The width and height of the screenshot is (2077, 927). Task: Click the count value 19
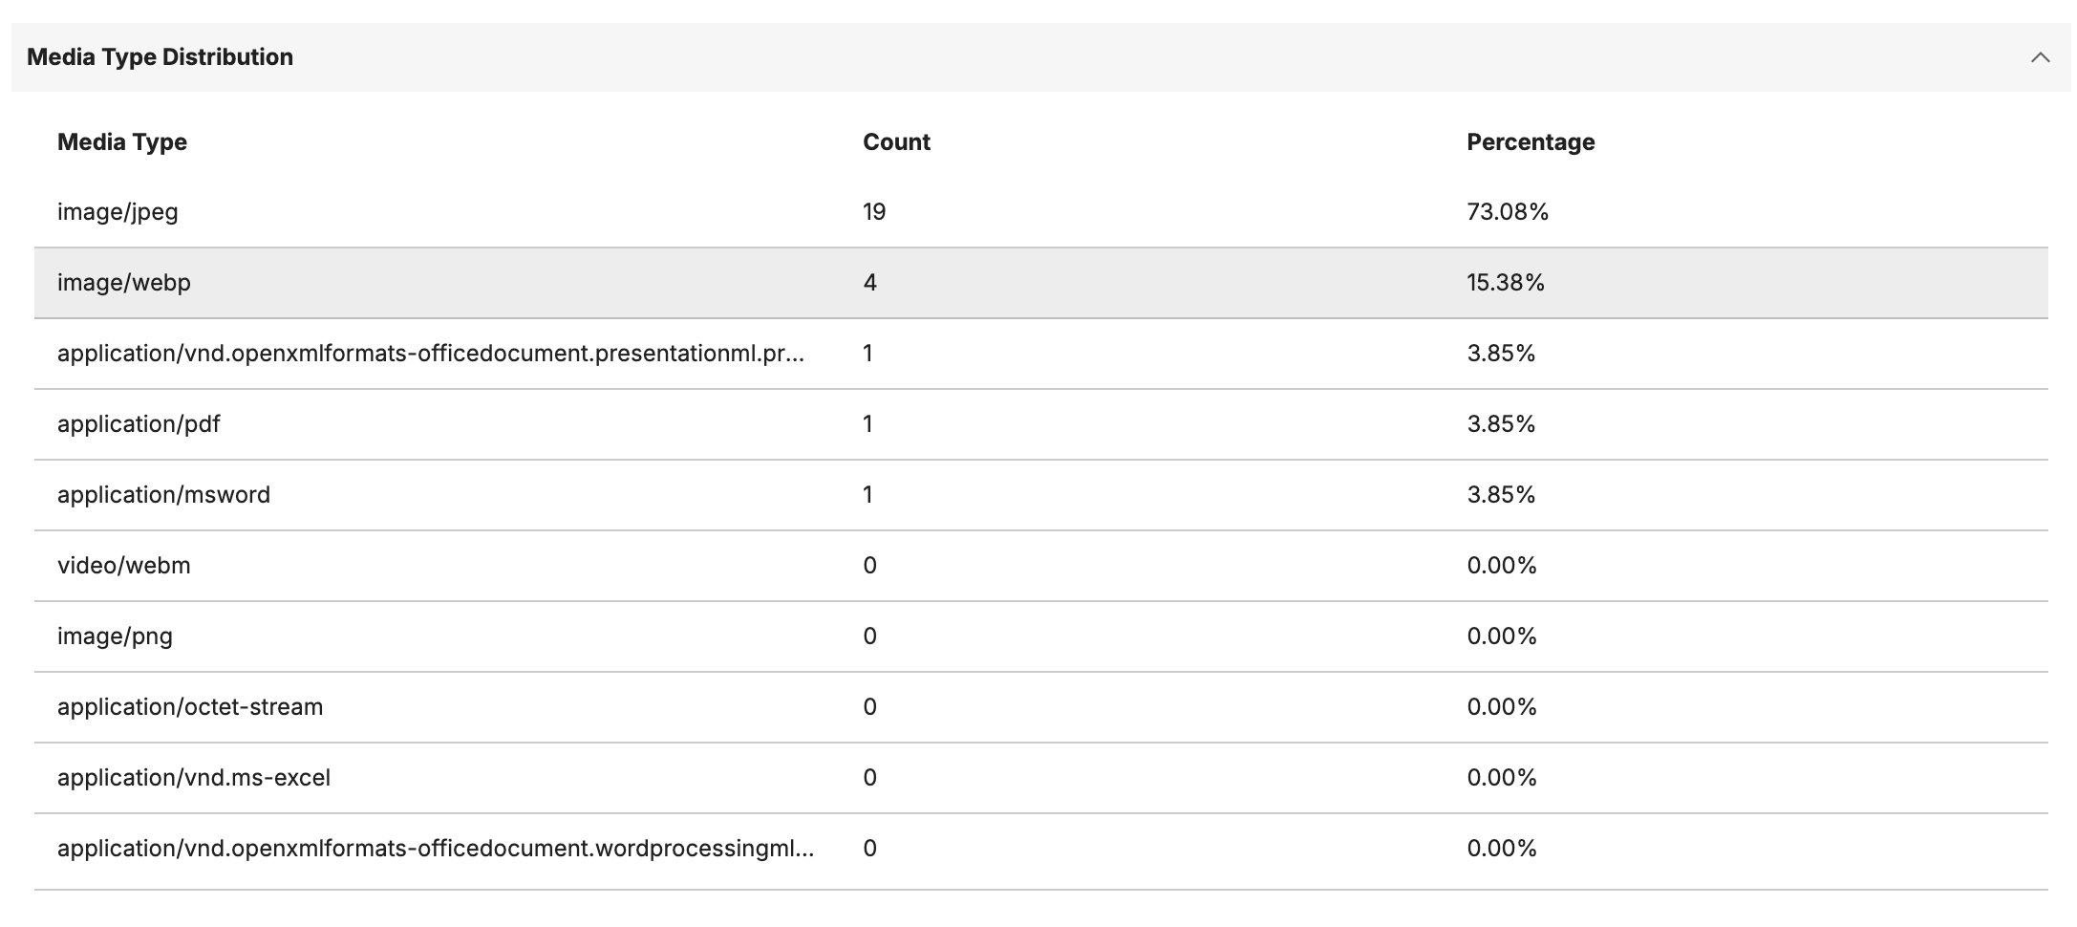pos(874,212)
